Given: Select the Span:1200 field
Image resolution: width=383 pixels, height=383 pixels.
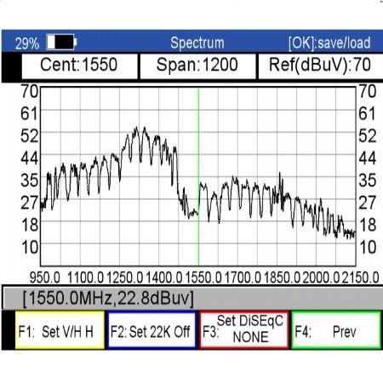Looking at the screenshot, I should coord(197,66).
